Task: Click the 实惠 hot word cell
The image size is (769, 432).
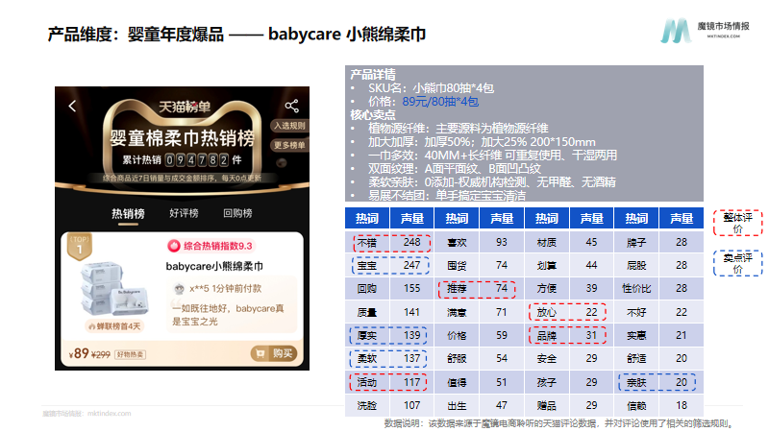Action: click(x=636, y=335)
